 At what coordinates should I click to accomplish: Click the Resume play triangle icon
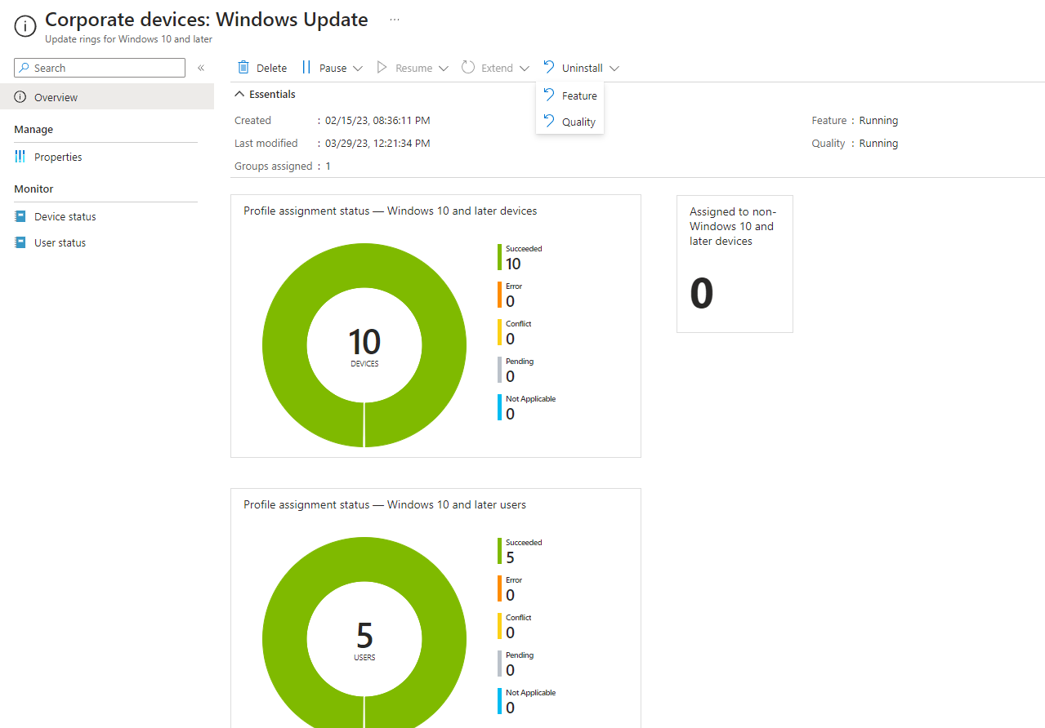[382, 68]
